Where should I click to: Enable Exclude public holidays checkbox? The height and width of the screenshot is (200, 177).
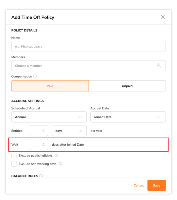click(14, 156)
